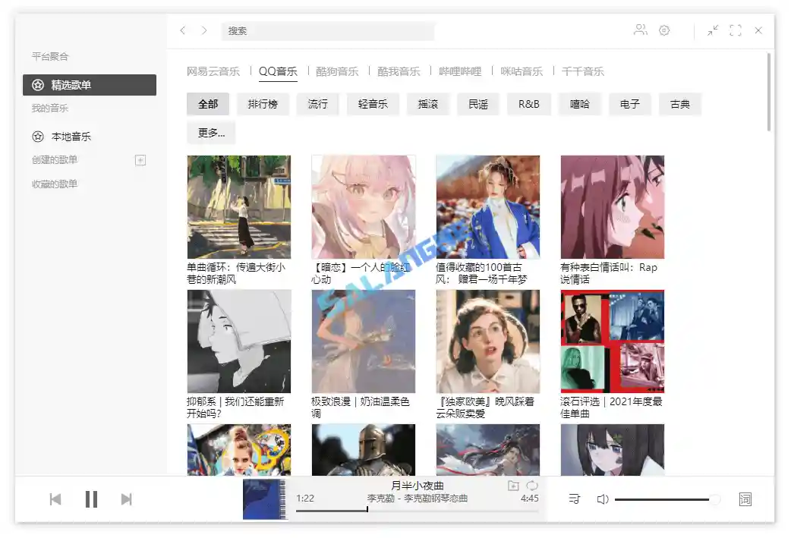Click 更多... to show more genres
This screenshot has height=538, width=791.
[210, 133]
